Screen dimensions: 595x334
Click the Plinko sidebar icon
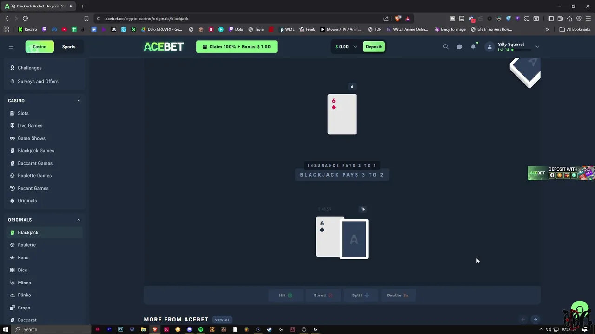13,295
